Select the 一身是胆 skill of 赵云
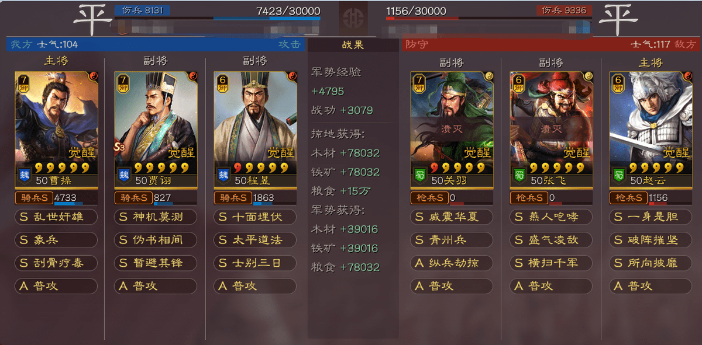The image size is (702, 345). coord(651,217)
